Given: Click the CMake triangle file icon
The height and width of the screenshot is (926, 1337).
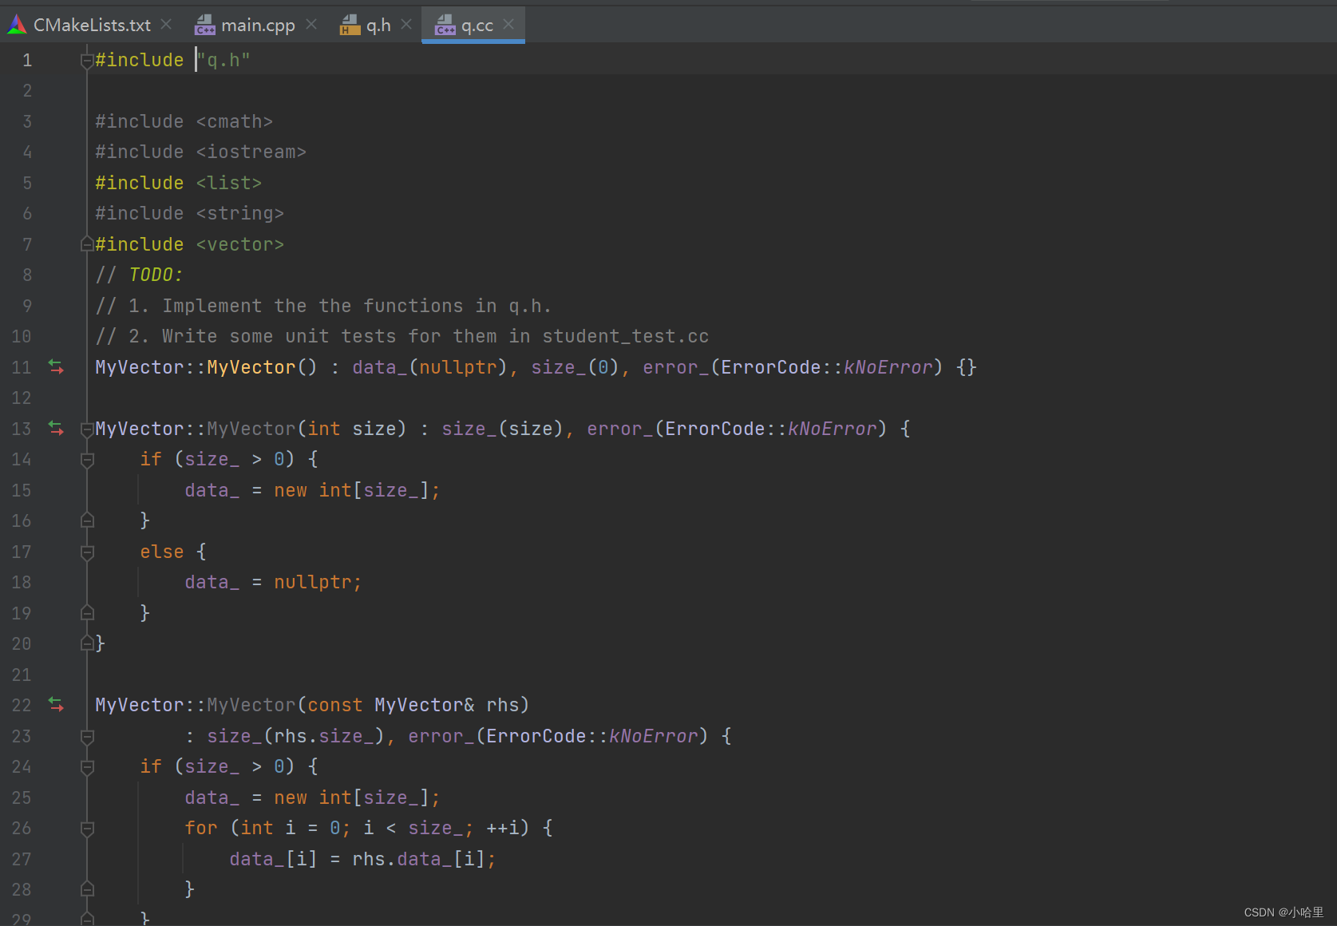Looking at the screenshot, I should click(x=17, y=25).
